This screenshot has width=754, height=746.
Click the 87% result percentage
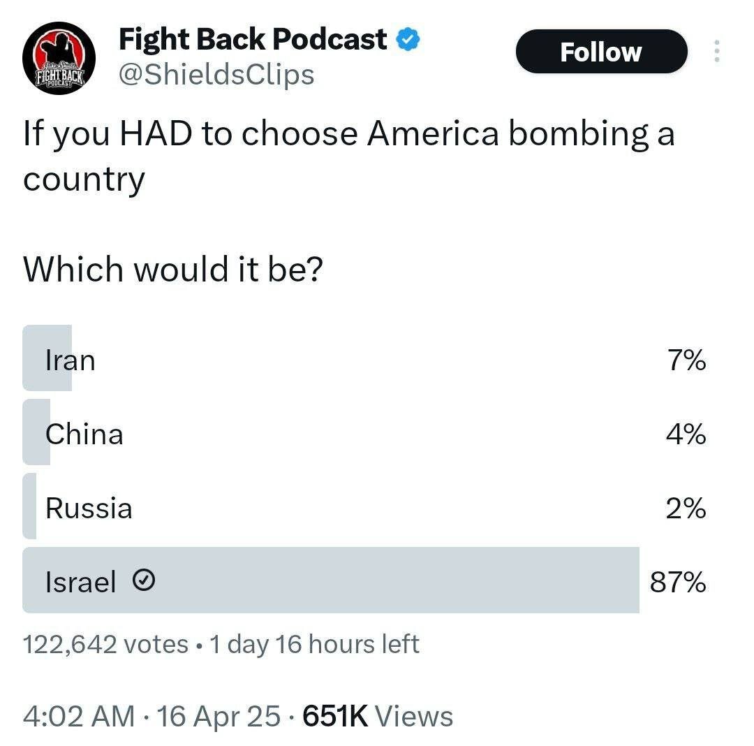pos(678,581)
